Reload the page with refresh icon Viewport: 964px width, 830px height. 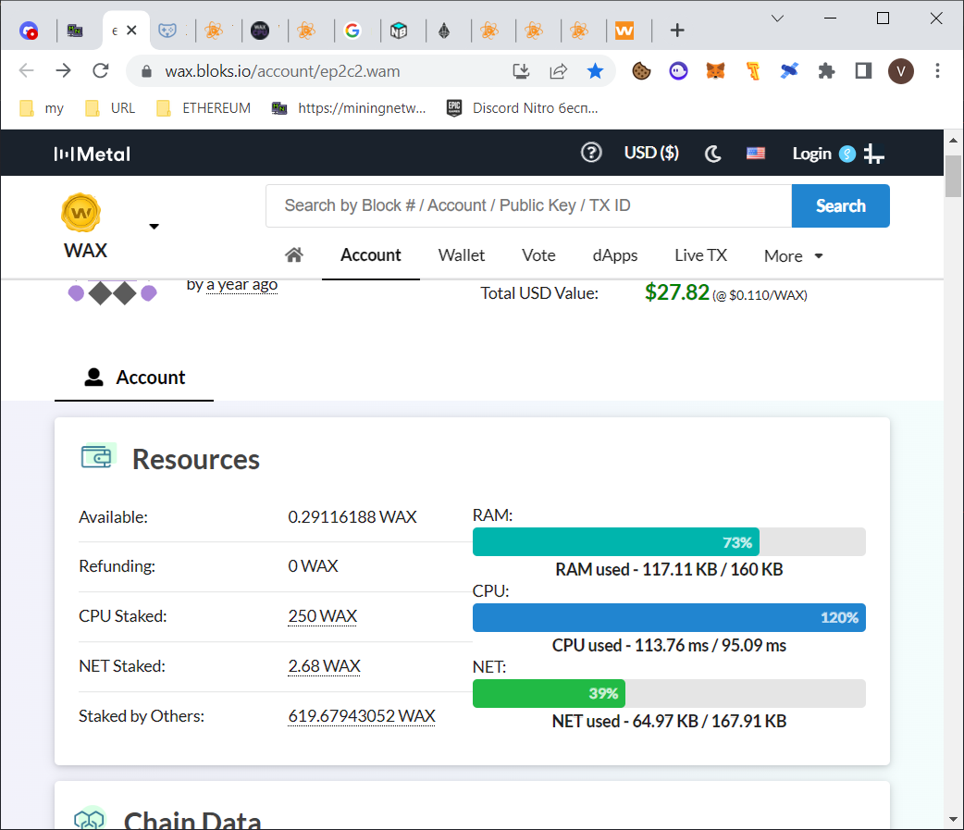[x=101, y=71]
